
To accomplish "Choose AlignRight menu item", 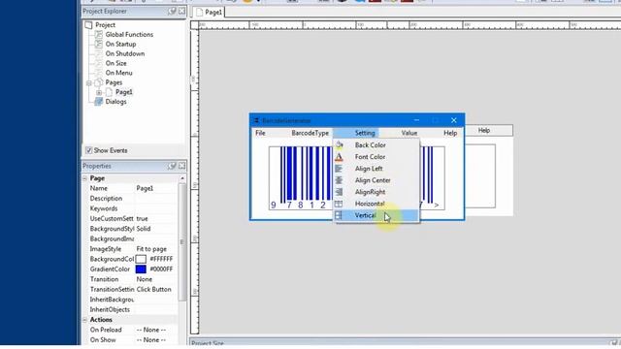I will pos(376,192).
